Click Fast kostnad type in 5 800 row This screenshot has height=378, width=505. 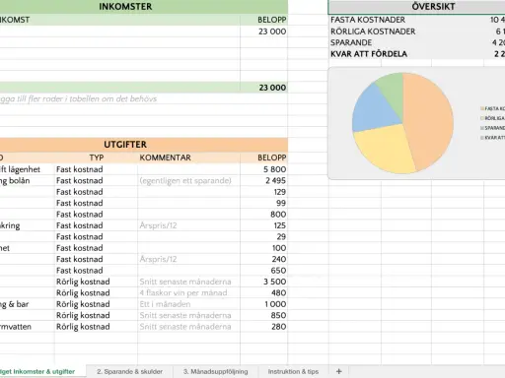coord(80,169)
